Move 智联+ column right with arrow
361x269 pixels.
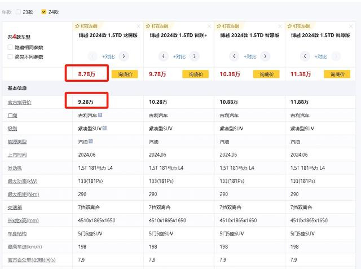tap(195, 56)
